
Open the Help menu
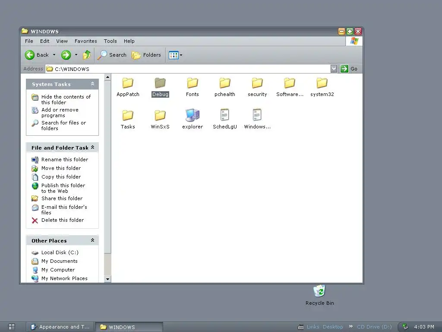click(x=129, y=41)
